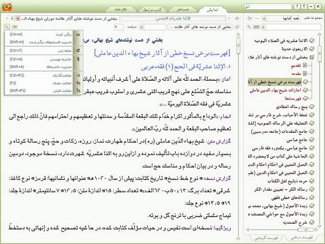Click the highlight icon beside رنگی کردن

point(78,34)
